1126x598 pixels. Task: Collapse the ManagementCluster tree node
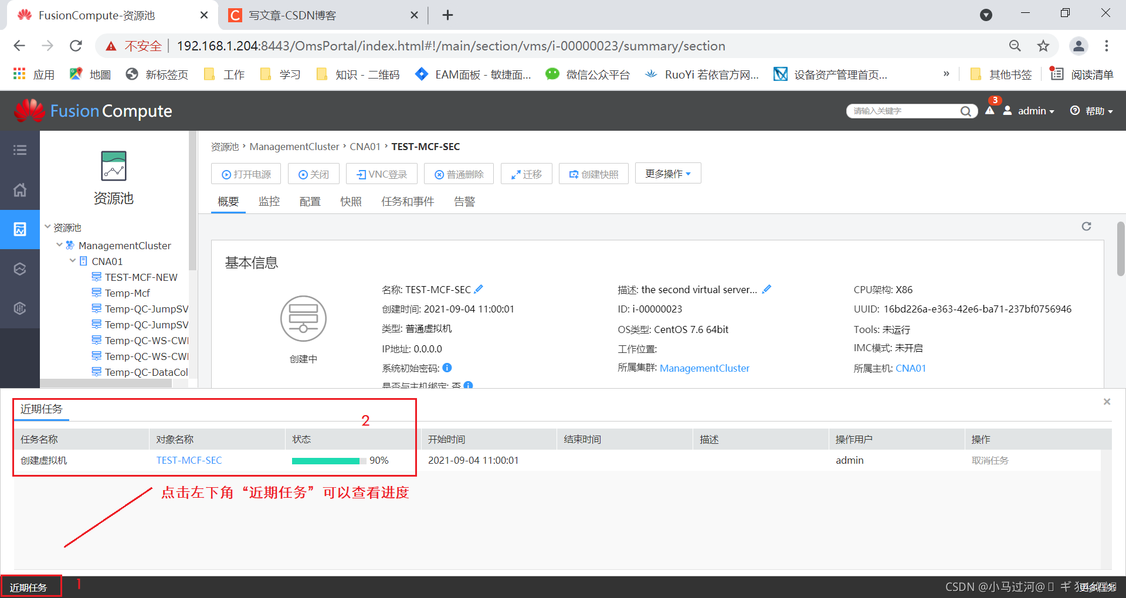pyautogui.click(x=59, y=245)
